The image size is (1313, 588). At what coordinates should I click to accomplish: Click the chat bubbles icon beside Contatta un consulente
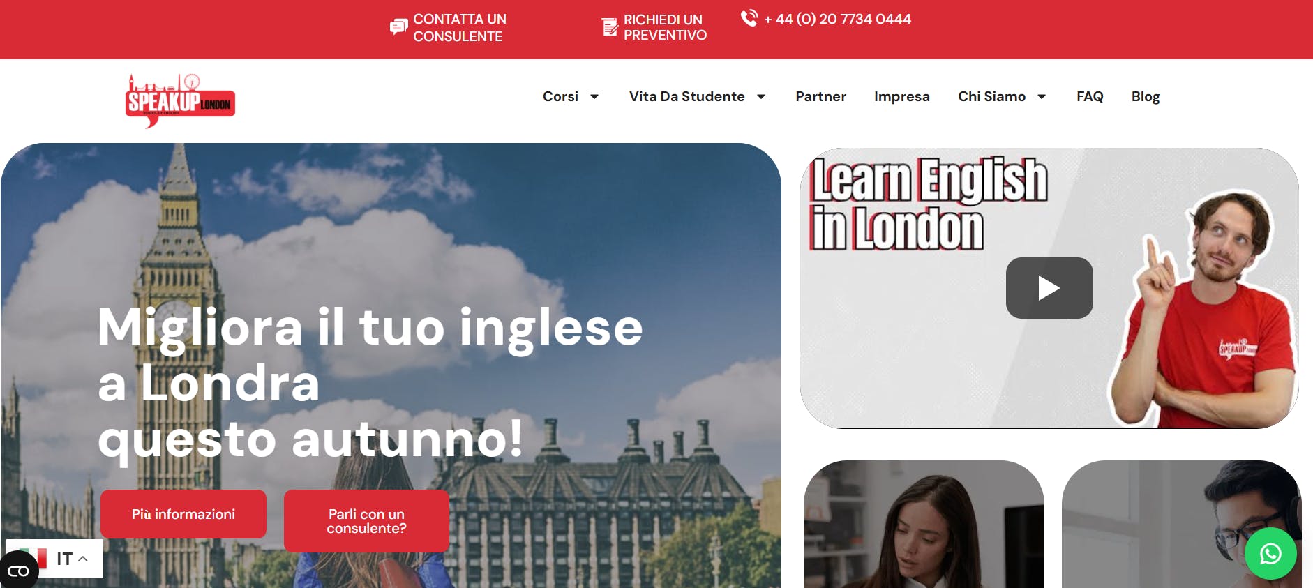[398, 27]
